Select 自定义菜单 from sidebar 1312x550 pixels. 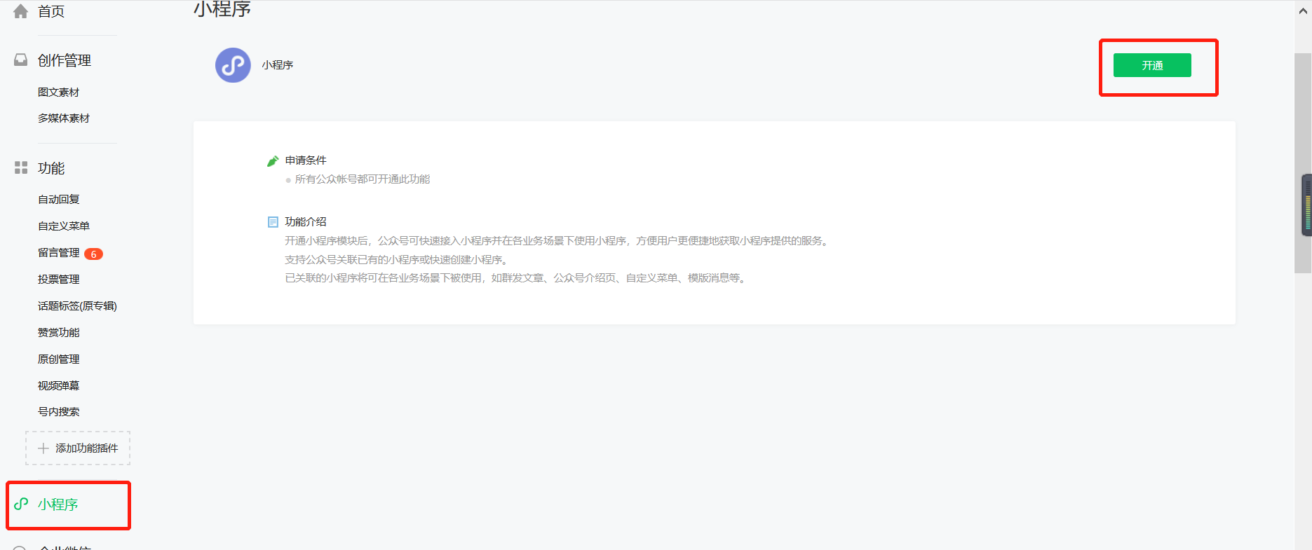(x=64, y=226)
